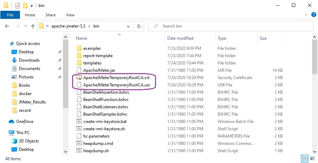Screen dimensions: 318x163
Task: Open Downloads in navigation pane
Action: pos(29,60)
